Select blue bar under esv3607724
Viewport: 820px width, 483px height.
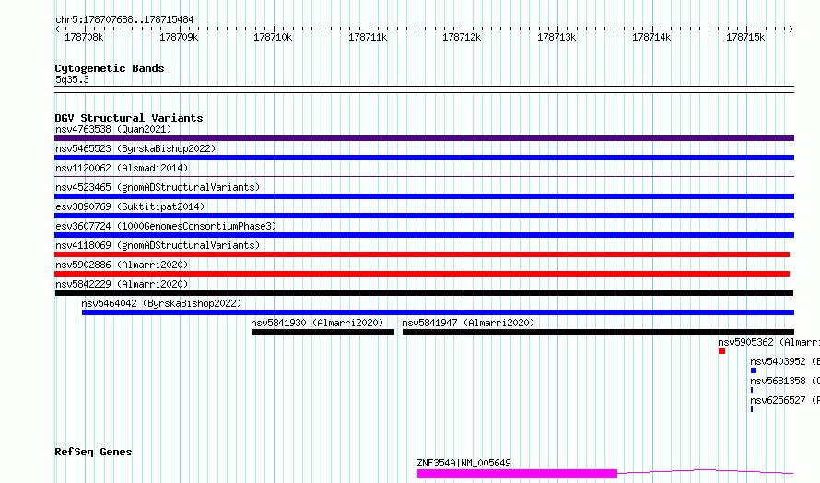[424, 235]
